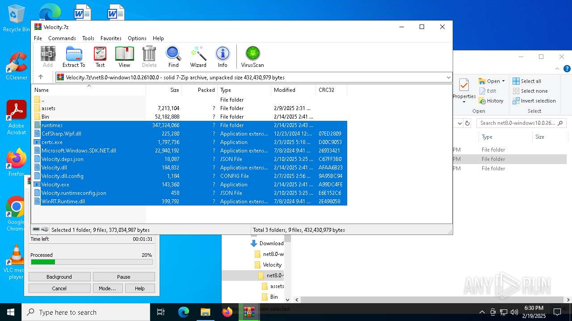Select Velocity.dll.config file
572x321 pixels.
click(x=189, y=176)
